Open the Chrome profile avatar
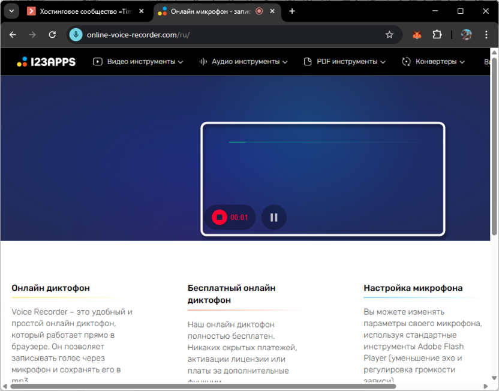Viewport: 499px width, 391px height. point(466,35)
